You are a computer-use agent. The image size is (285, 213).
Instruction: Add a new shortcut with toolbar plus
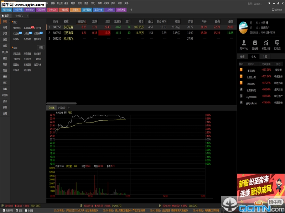pyautogui.click(x=131, y=10)
